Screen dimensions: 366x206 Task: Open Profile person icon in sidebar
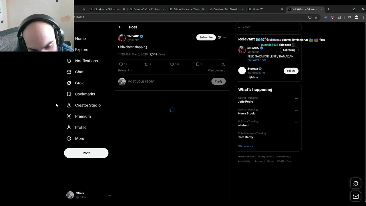(x=69, y=127)
